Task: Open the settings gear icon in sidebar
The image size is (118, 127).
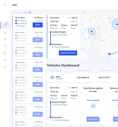Action: [x=5, y=67]
